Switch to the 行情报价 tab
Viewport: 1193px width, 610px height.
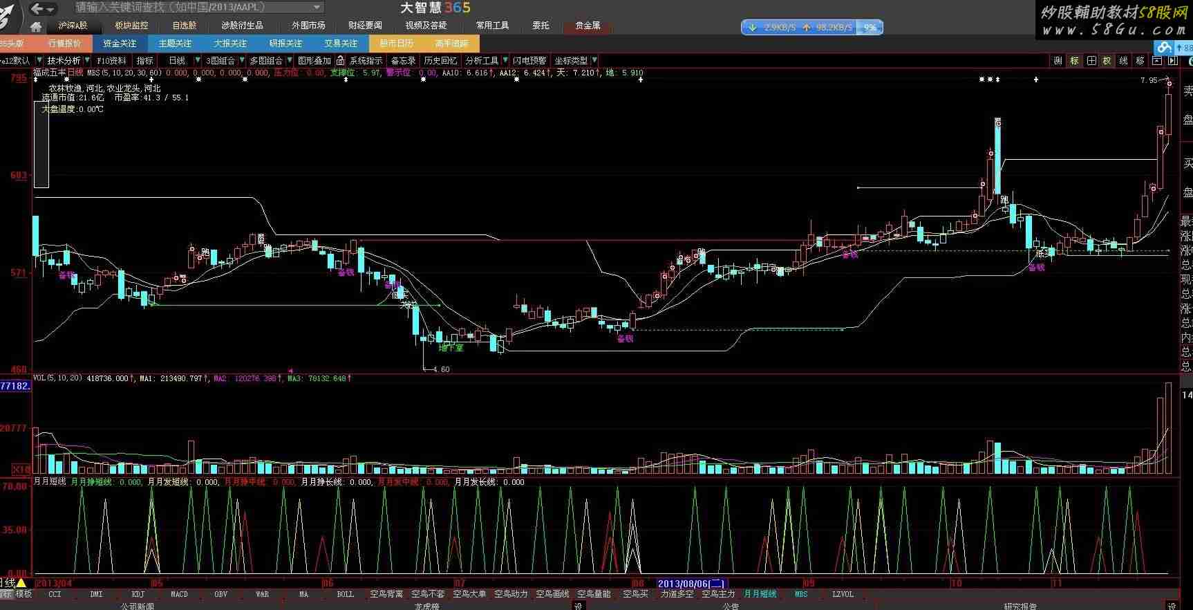[64, 43]
